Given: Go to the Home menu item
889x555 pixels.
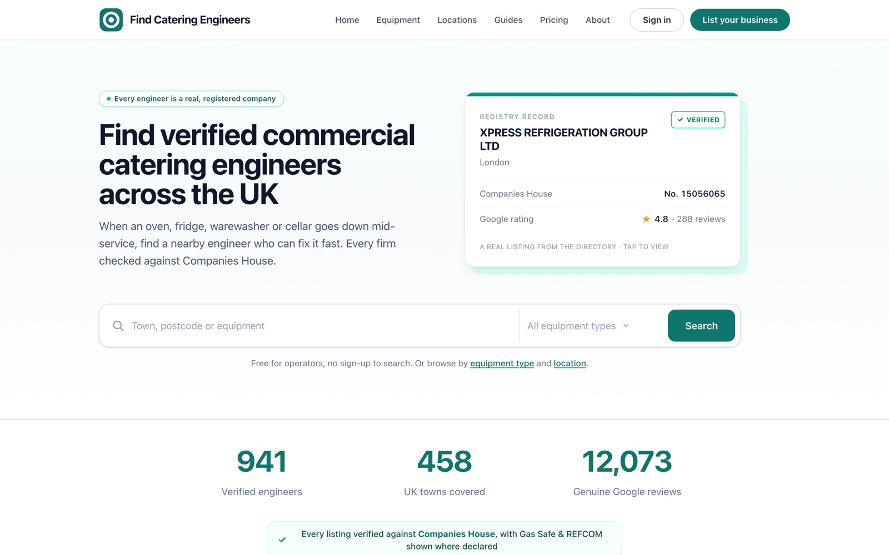Looking at the screenshot, I should pyautogui.click(x=347, y=20).
